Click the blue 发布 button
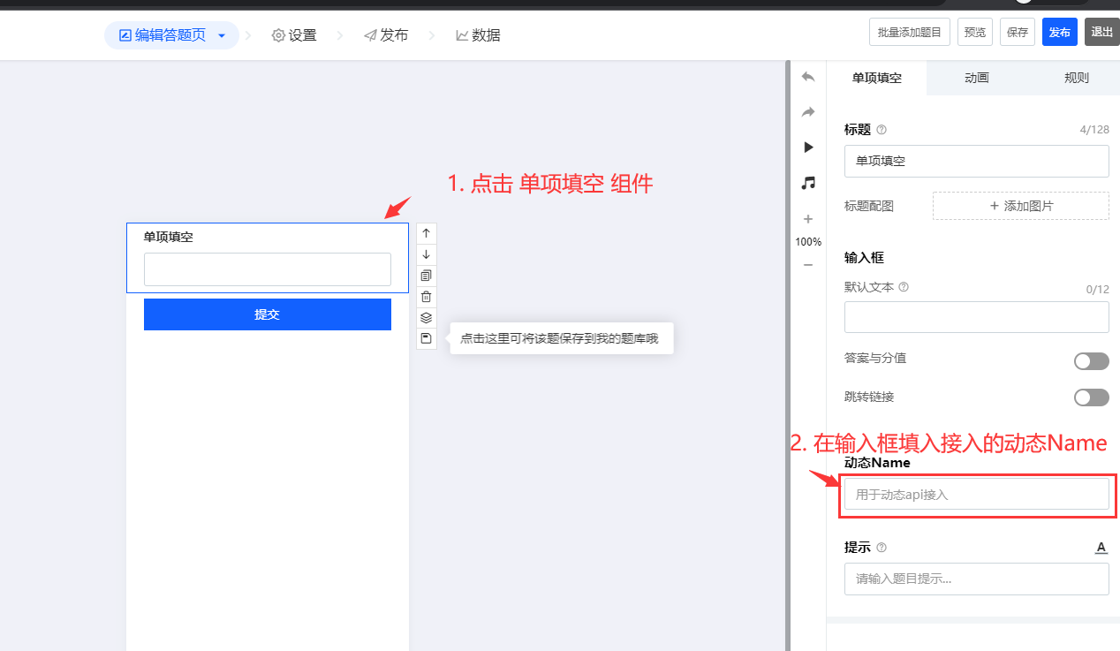Screen dimensions: 1120x651 point(1059,33)
